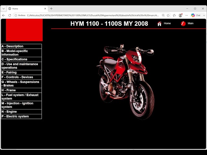Open the tab list dropdown arrow

[4, 9]
